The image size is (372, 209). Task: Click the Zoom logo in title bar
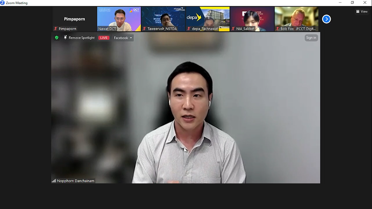(x=2, y=3)
